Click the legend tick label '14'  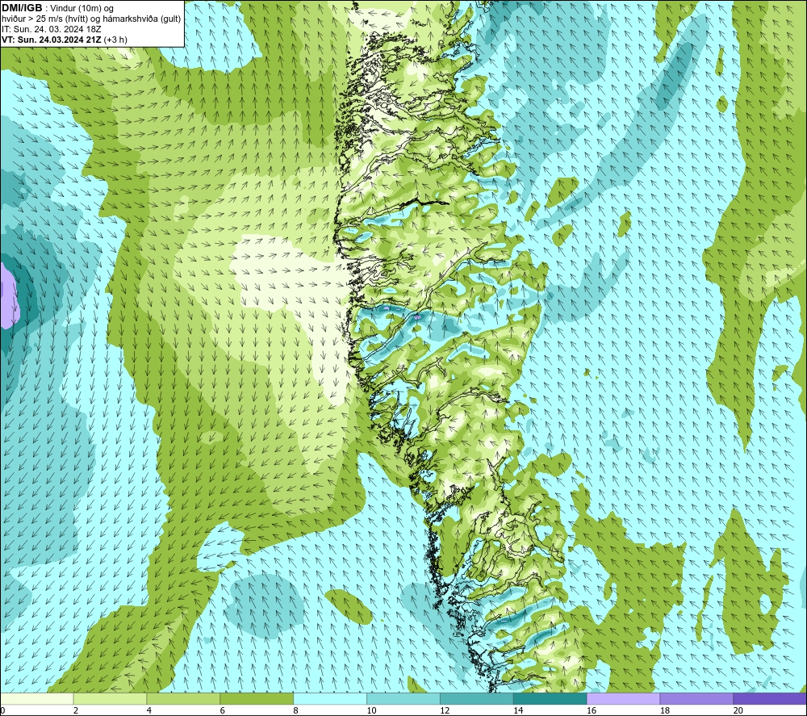pos(518,710)
